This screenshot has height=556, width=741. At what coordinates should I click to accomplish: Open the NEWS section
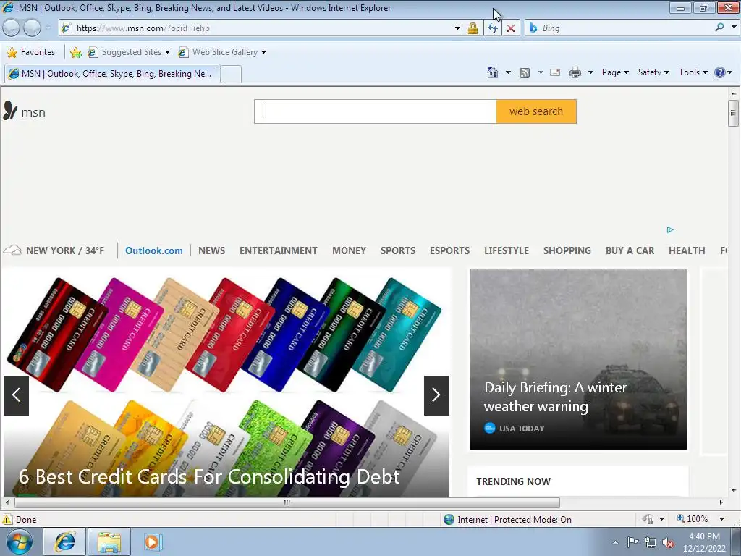tap(212, 250)
